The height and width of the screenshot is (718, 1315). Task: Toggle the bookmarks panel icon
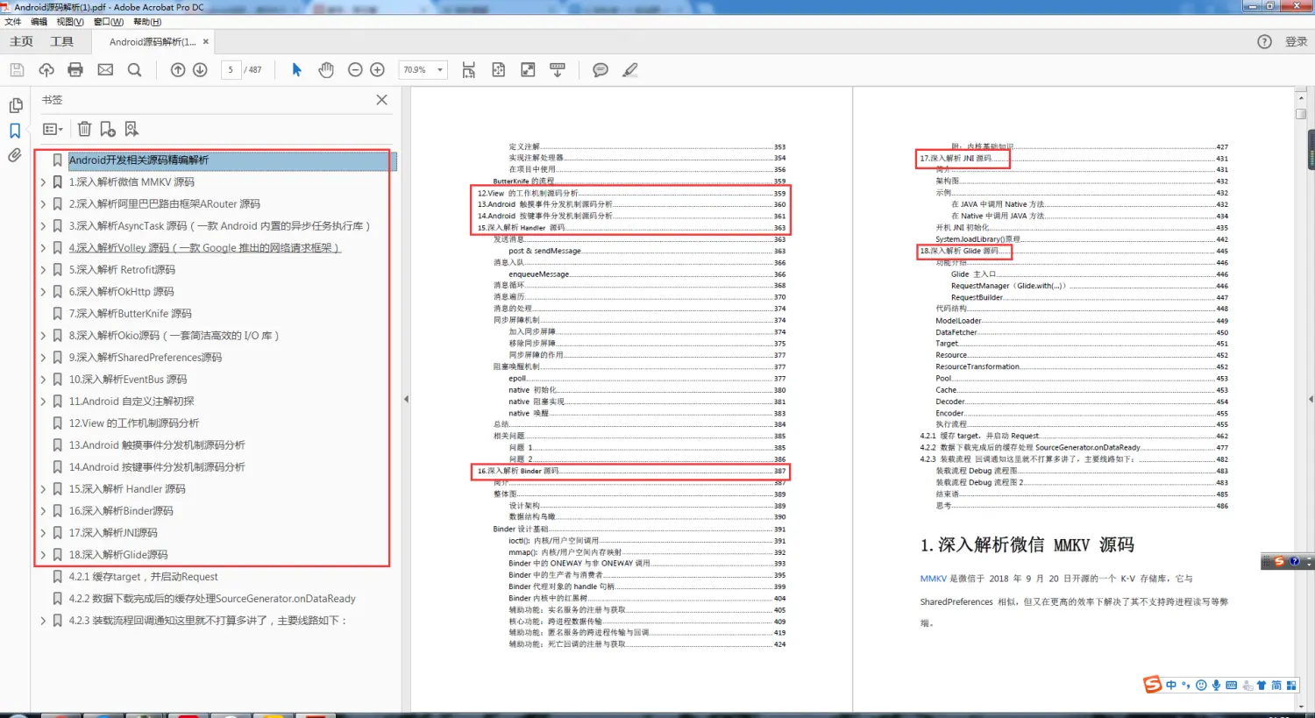pos(15,131)
